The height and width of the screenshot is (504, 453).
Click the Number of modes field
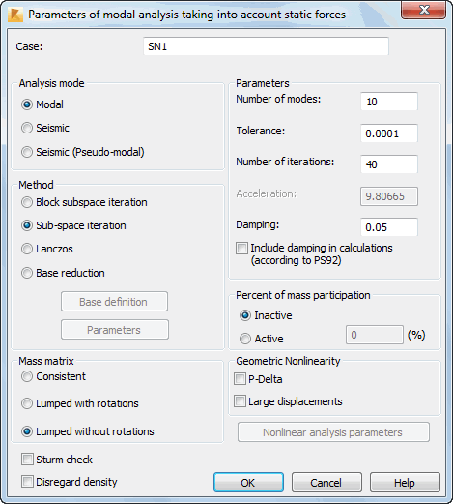tap(389, 102)
